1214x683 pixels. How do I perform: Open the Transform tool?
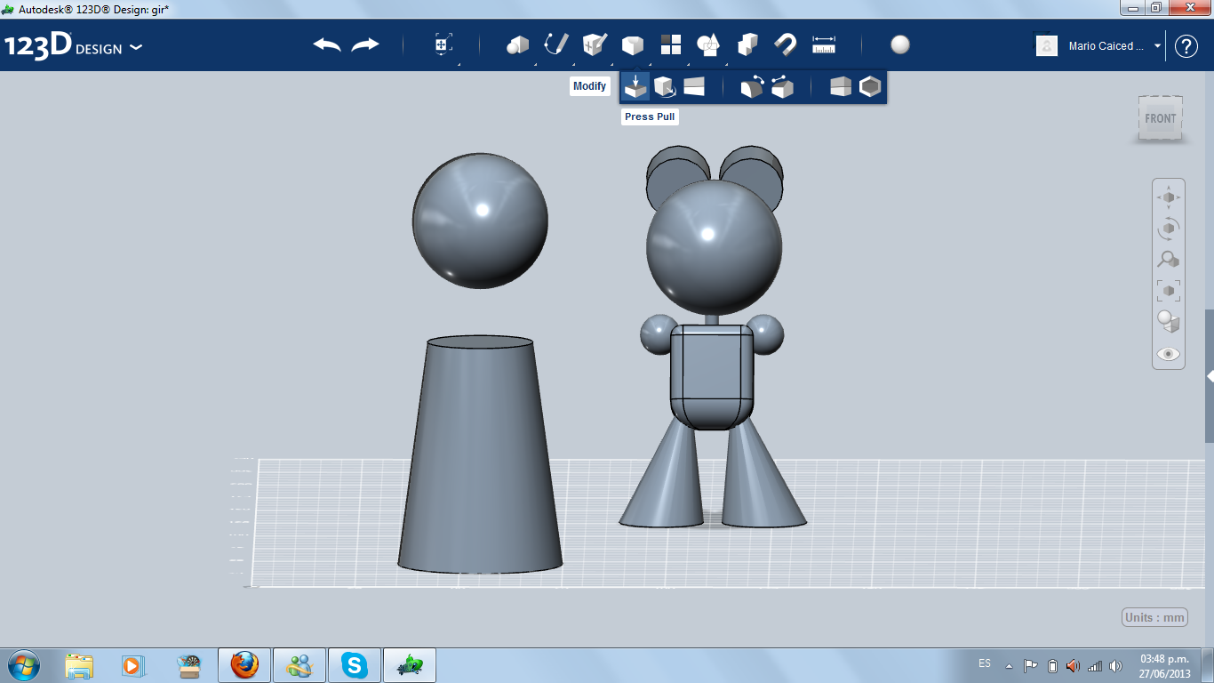coord(443,45)
